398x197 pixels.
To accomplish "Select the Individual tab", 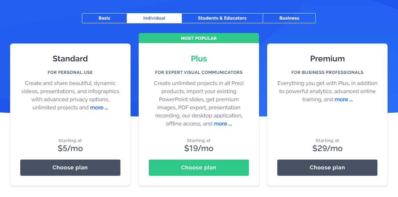I will tap(154, 18).
